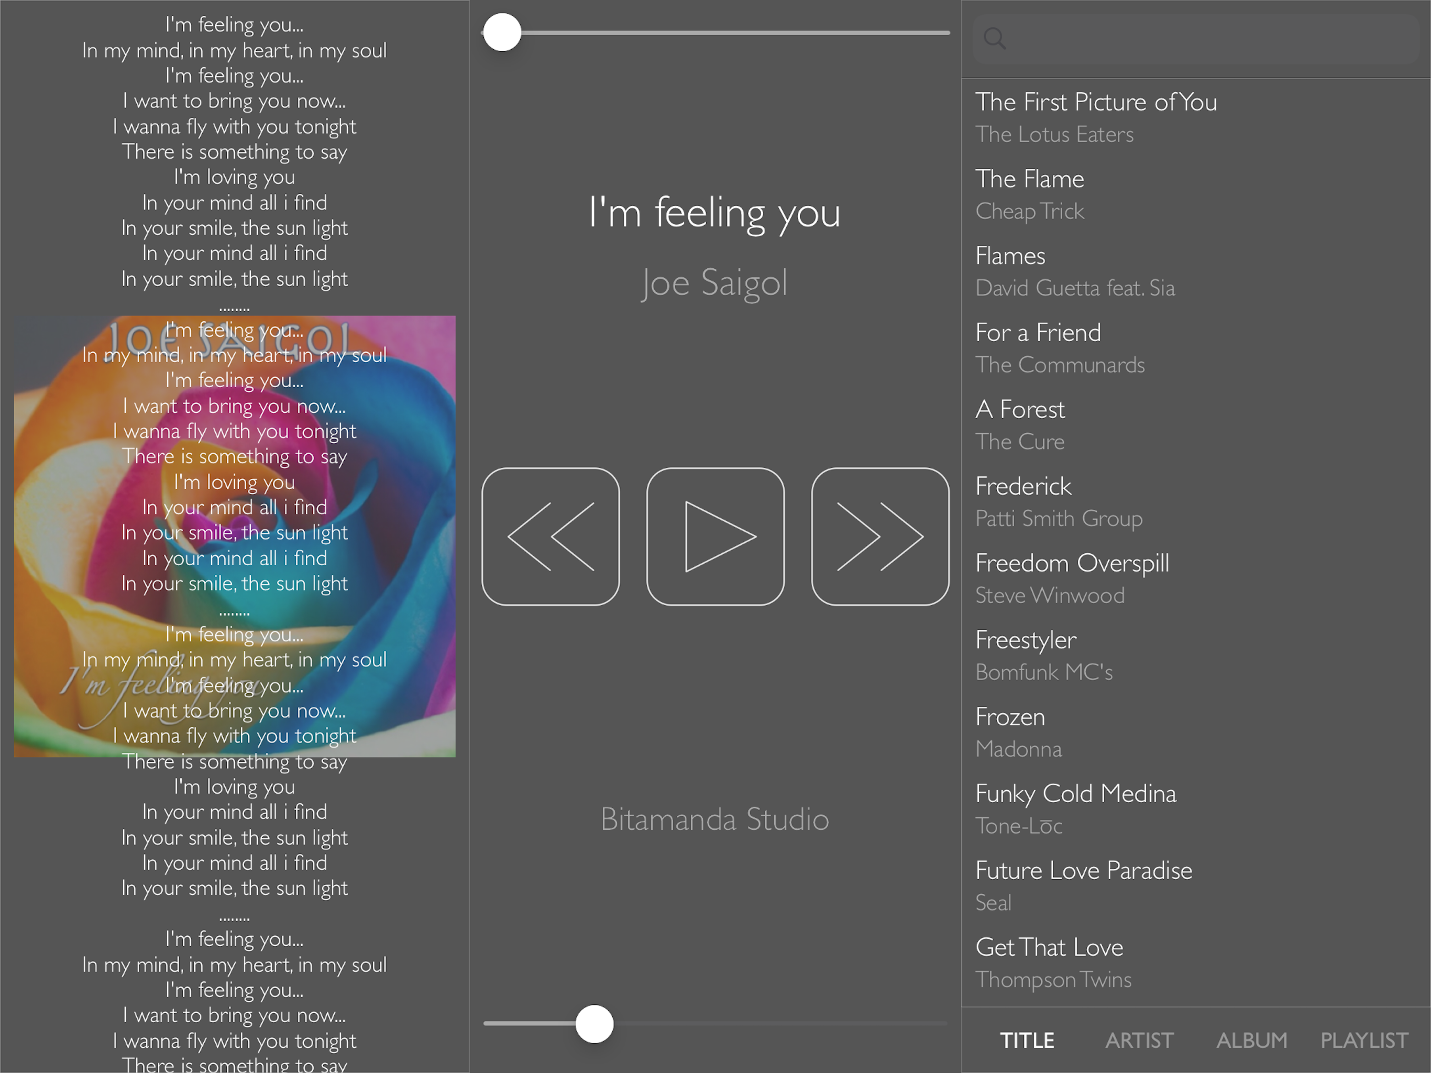The image size is (1431, 1073).
Task: Play A Forest by The Cure
Action: point(1020,424)
